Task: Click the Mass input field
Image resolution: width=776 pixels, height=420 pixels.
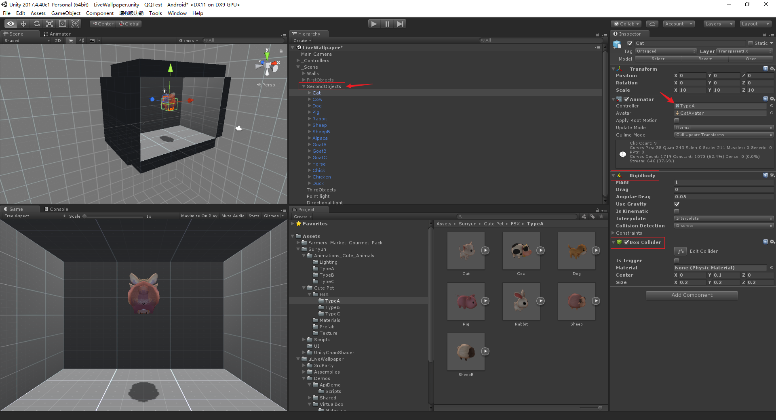Action: 723,183
